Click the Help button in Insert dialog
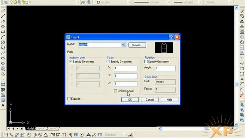Screen dimensions: 245x138 point(170,100)
